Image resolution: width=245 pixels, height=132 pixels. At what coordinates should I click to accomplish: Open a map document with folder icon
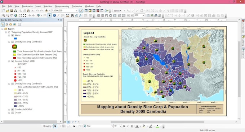(x=8, y=11)
